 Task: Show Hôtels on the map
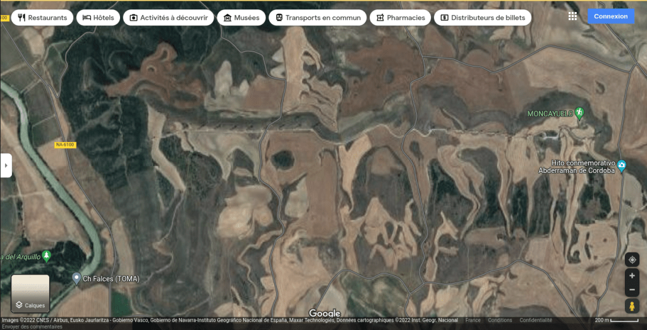tap(98, 18)
